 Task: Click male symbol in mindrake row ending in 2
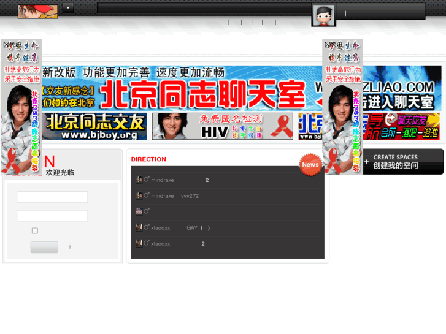pos(147,180)
